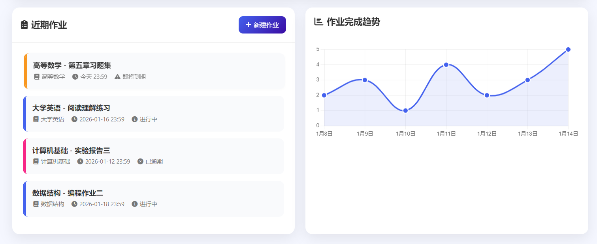This screenshot has height=244, width=597.
Task: Click the book icon on the 数据结构 card
Action: tap(35, 204)
